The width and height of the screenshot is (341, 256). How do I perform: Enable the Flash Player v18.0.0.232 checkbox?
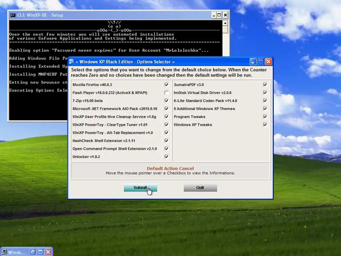click(167, 93)
